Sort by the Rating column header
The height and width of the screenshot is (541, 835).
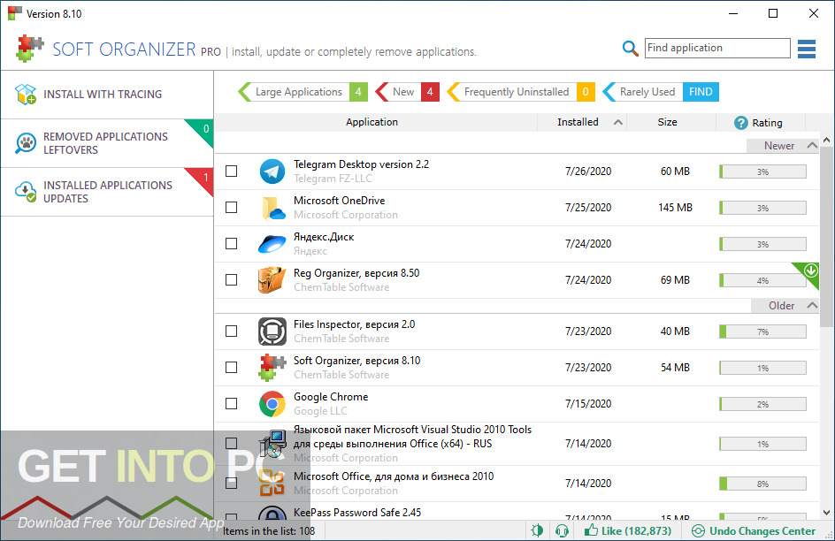click(x=760, y=123)
